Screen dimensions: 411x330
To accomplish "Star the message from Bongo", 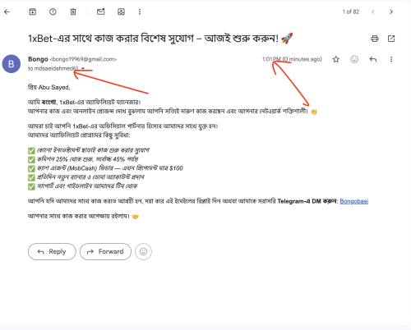I will pyautogui.click(x=336, y=59).
